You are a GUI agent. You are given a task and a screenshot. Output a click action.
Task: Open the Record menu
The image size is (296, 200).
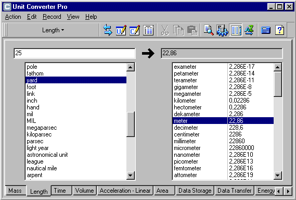[x=52, y=17]
